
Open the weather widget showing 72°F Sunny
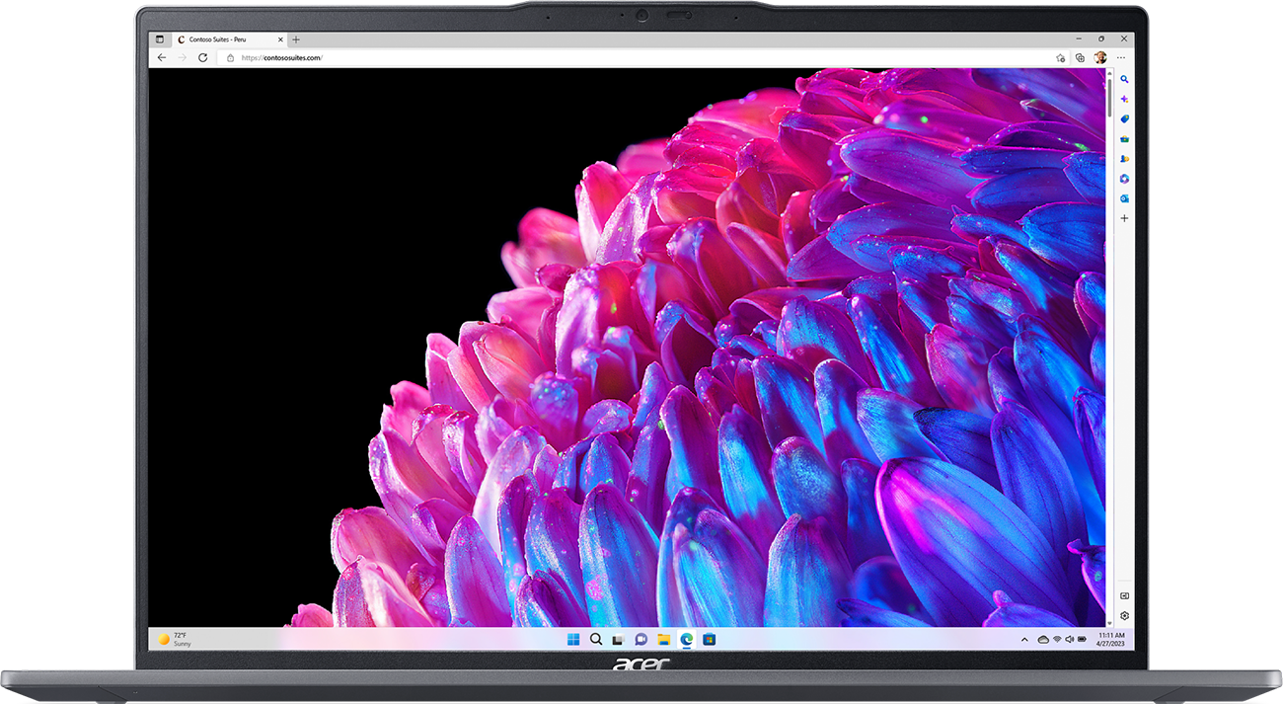[x=176, y=640]
